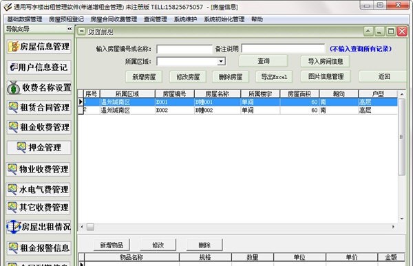
Task: Sort by 所属区域 column header
Action: [x=127, y=93]
